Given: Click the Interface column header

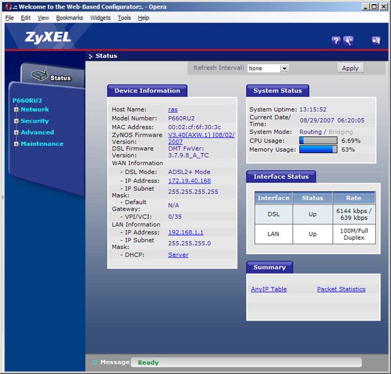Looking at the screenshot, I should 274,198.
